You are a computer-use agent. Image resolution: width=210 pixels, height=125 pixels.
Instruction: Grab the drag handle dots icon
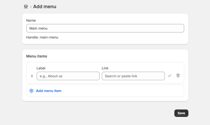[x=32, y=76]
